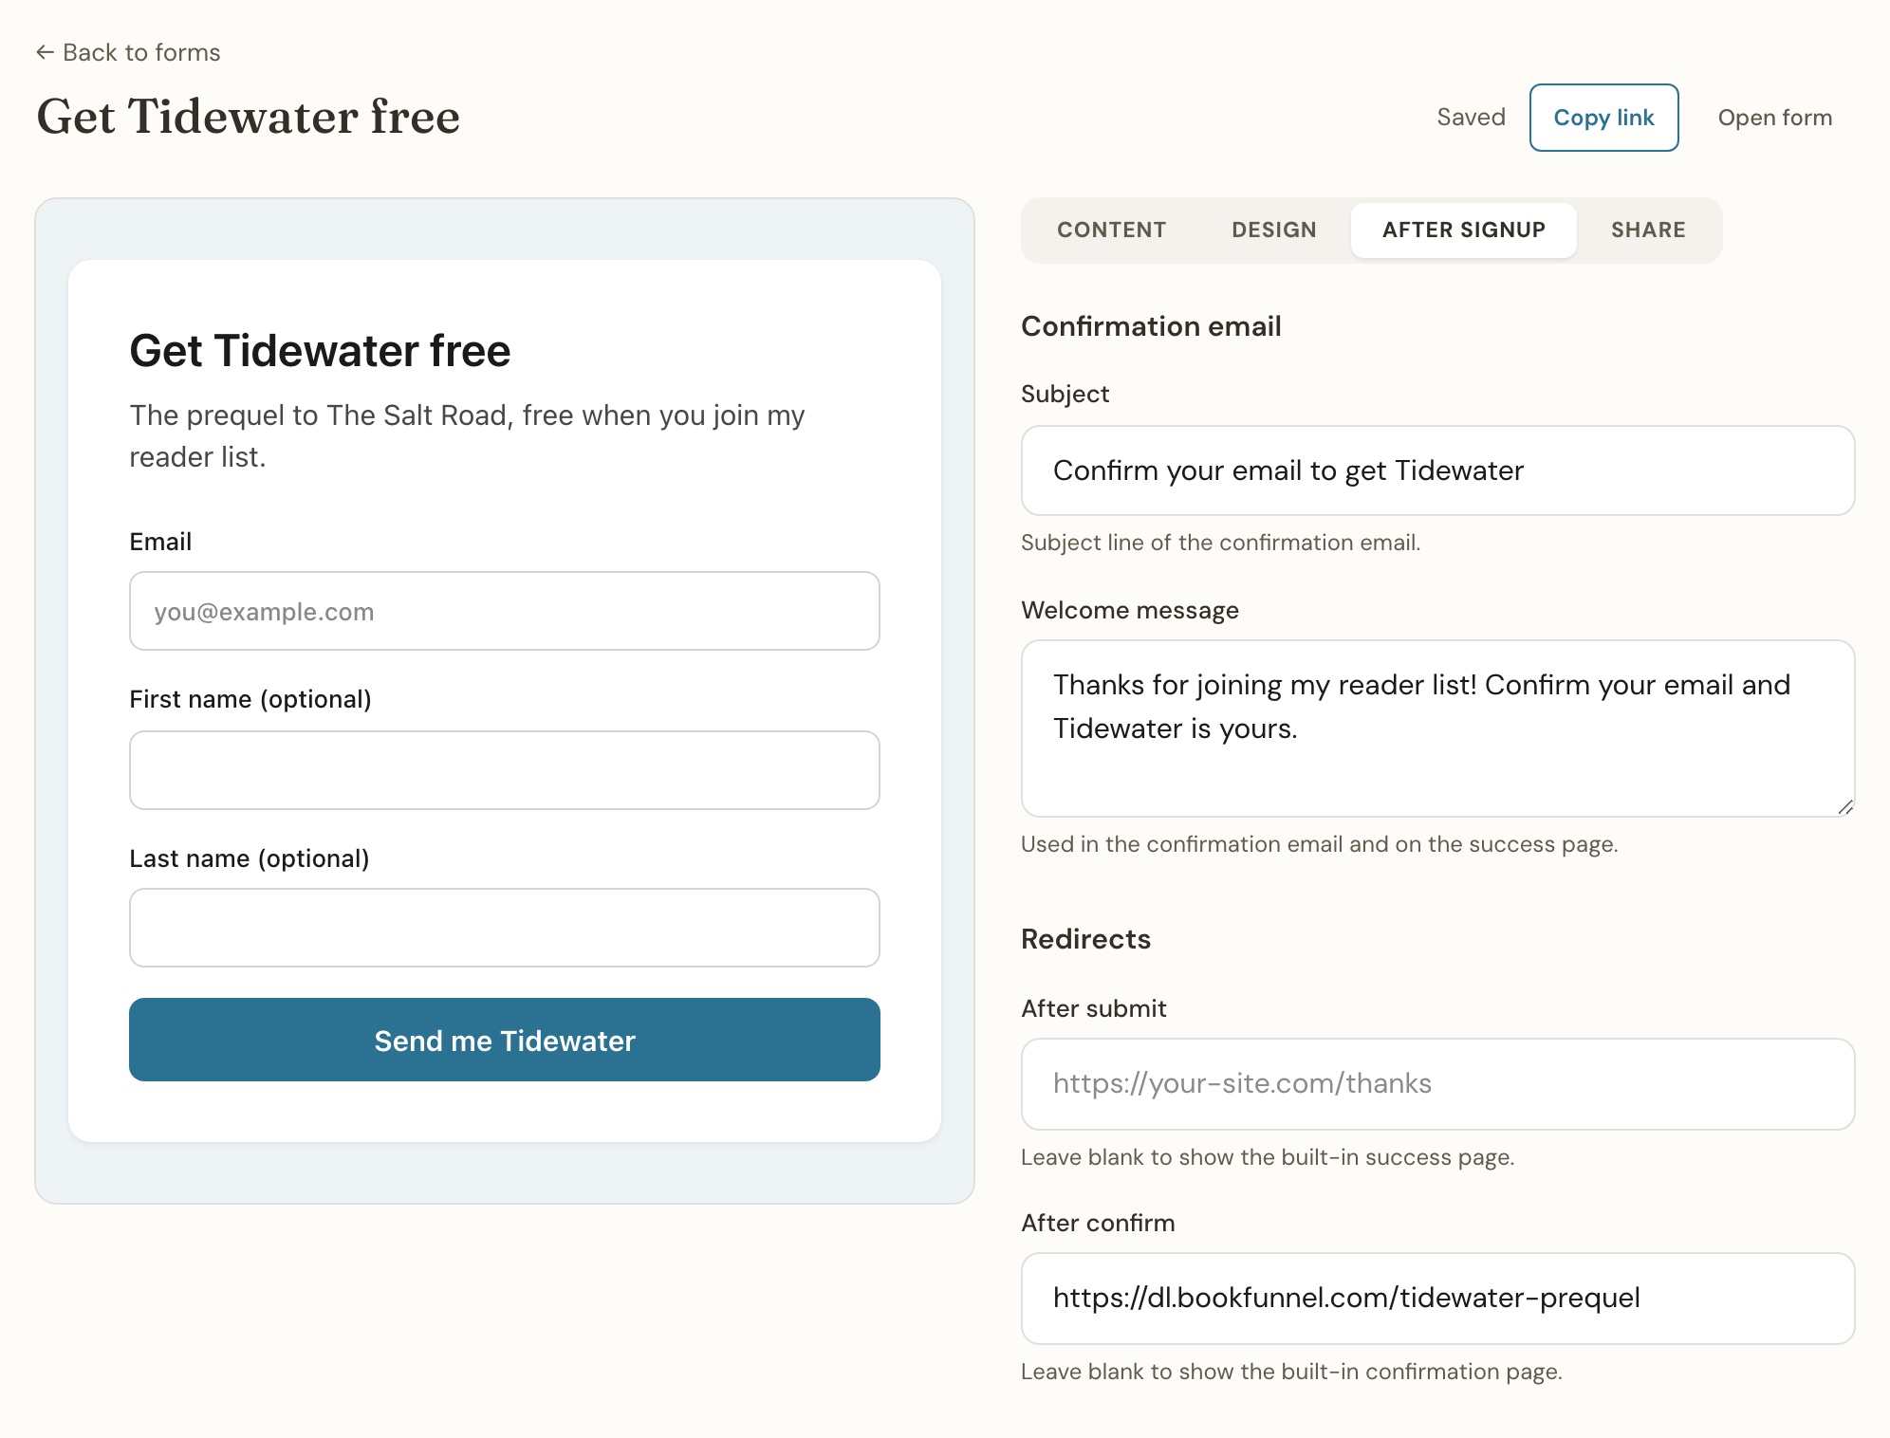This screenshot has height=1438, width=1890.
Task: Go back via the Back to forms link
Action: pos(128,52)
